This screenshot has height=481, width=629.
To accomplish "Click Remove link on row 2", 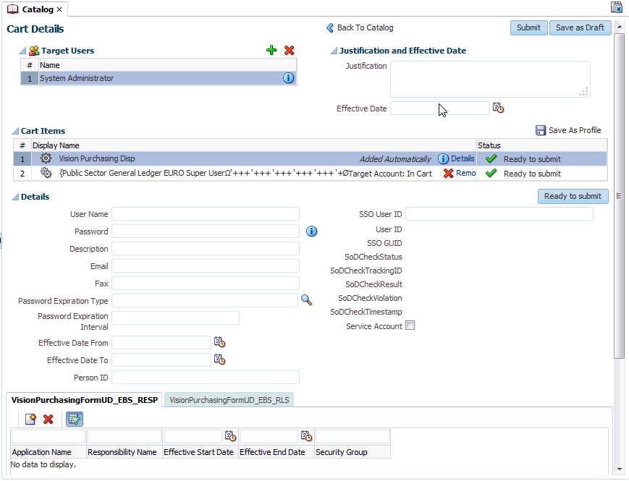I will 465,173.
